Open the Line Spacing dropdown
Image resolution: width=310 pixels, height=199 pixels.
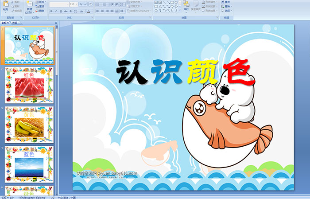click(122, 4)
